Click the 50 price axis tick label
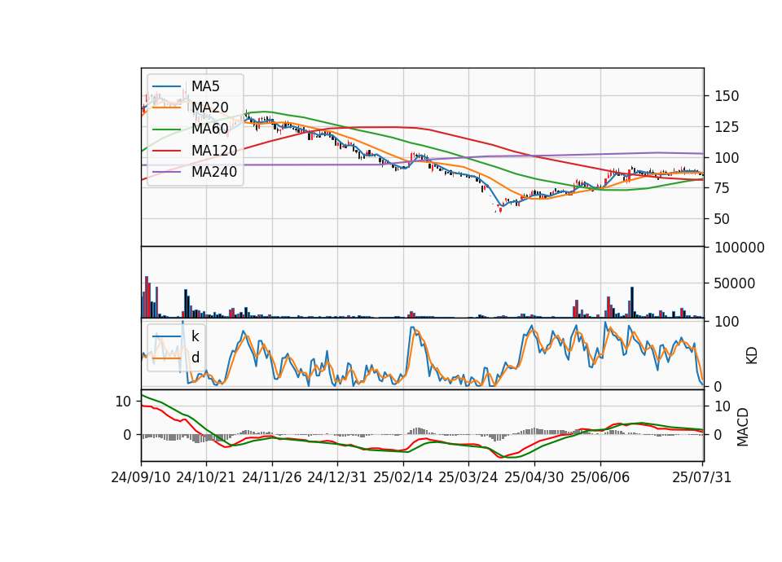The image size is (782, 562). click(x=723, y=219)
